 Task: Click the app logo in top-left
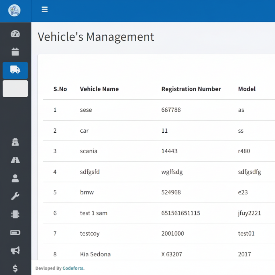pos(14,11)
